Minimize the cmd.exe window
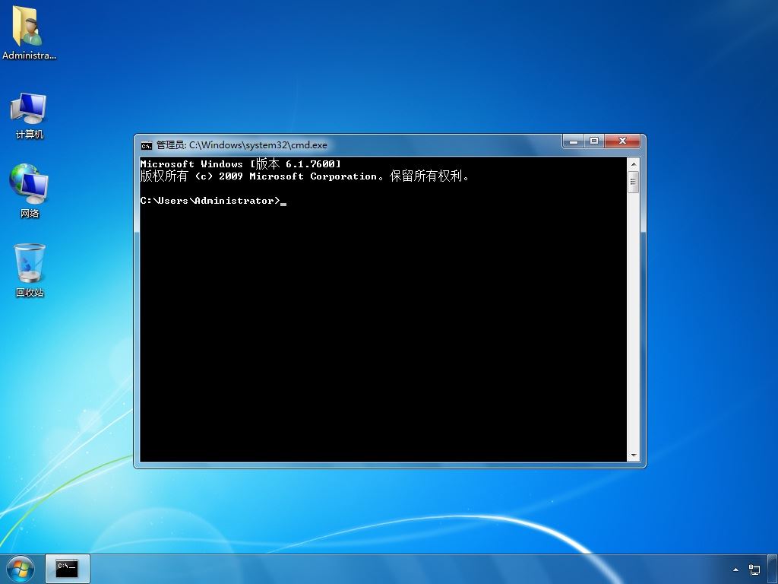This screenshot has height=584, width=778. [574, 141]
